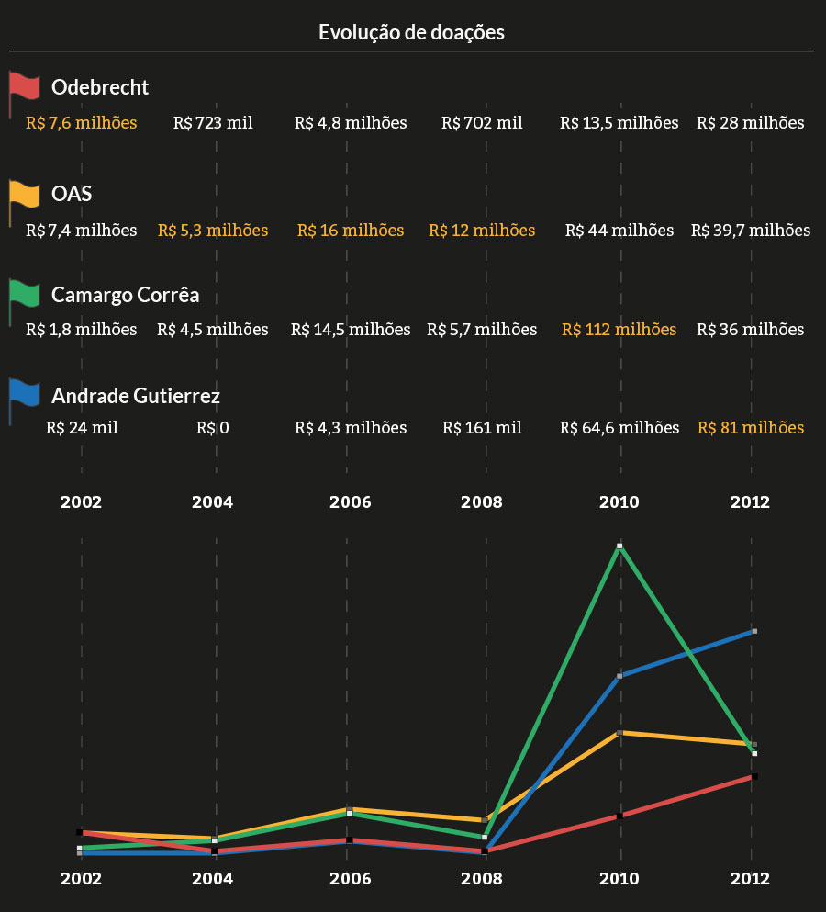
Task: Select the Camargo Corrêa company name
Action: [126, 295]
